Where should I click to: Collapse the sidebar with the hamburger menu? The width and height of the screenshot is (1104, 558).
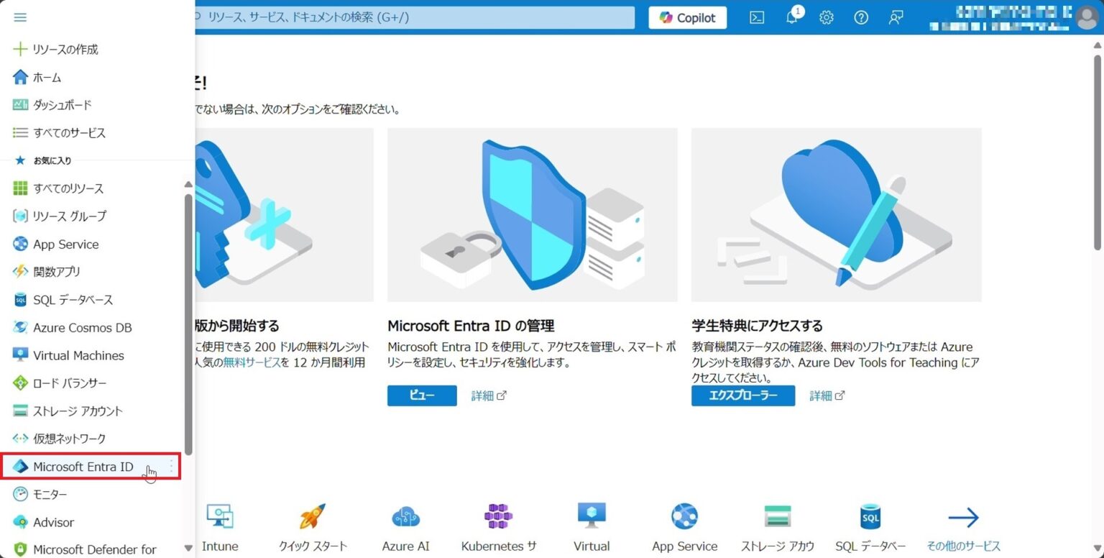(x=19, y=17)
